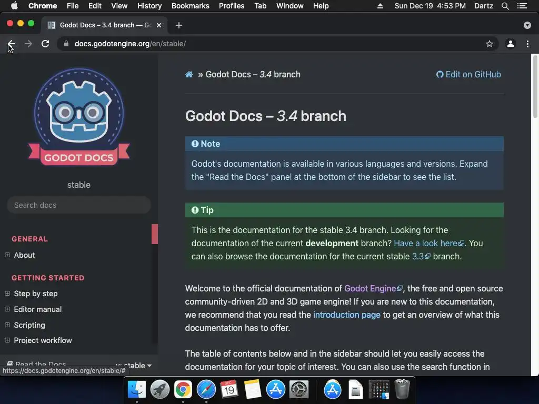
Task: Open Chrome's three-dot options menu
Action: [527, 44]
